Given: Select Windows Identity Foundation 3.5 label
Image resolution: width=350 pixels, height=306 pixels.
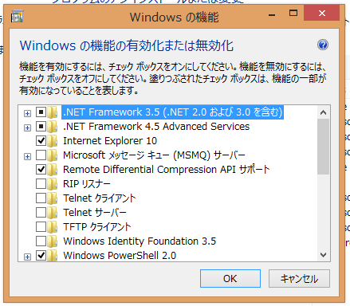Looking at the screenshot, I should click(x=140, y=241).
